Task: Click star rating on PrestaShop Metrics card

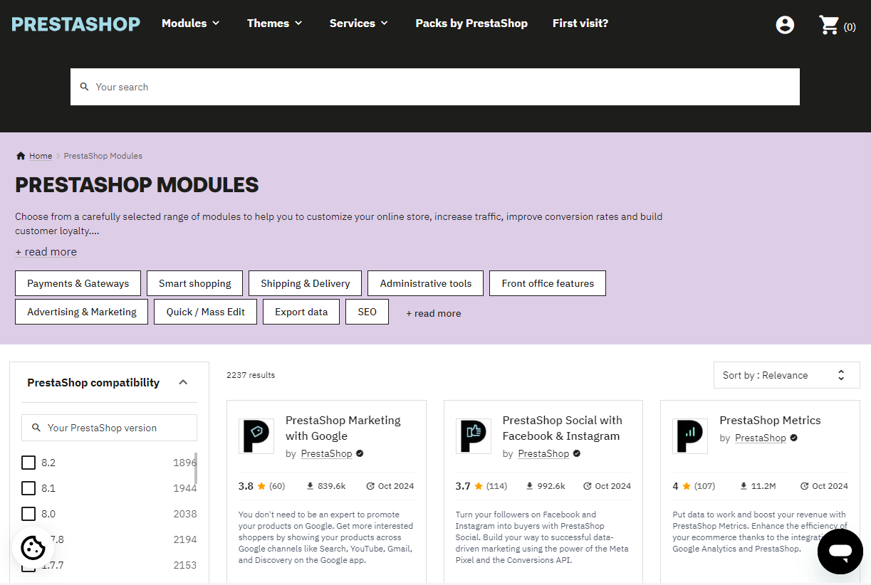Action: pyautogui.click(x=687, y=486)
